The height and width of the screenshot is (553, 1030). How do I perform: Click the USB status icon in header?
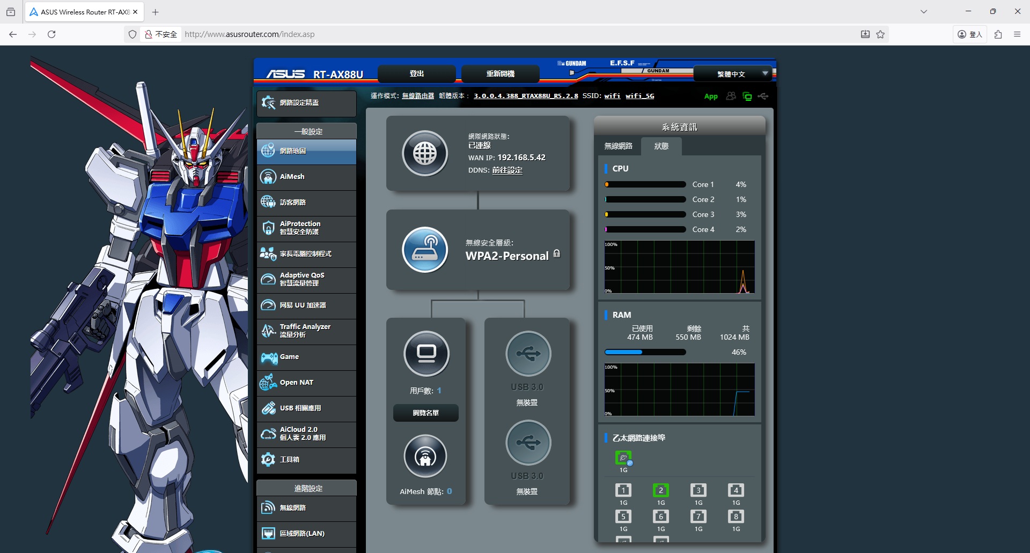click(x=763, y=96)
